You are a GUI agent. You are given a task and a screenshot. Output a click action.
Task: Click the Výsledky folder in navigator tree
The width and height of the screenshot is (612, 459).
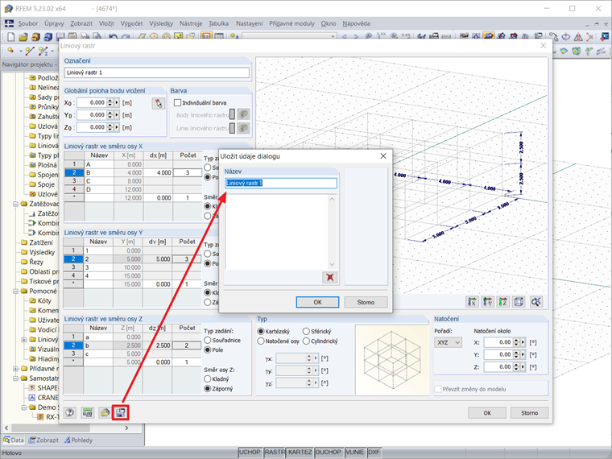38,252
